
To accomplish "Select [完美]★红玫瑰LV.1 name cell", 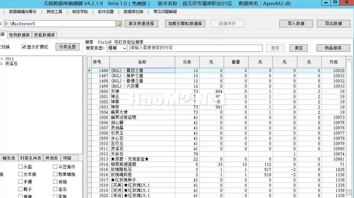I will pyautogui.click(x=142, y=185).
